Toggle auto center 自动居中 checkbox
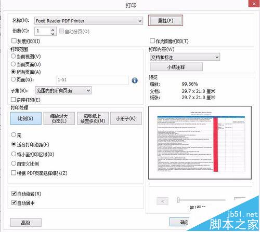Screen dimensions: 260x232 (x=14, y=202)
